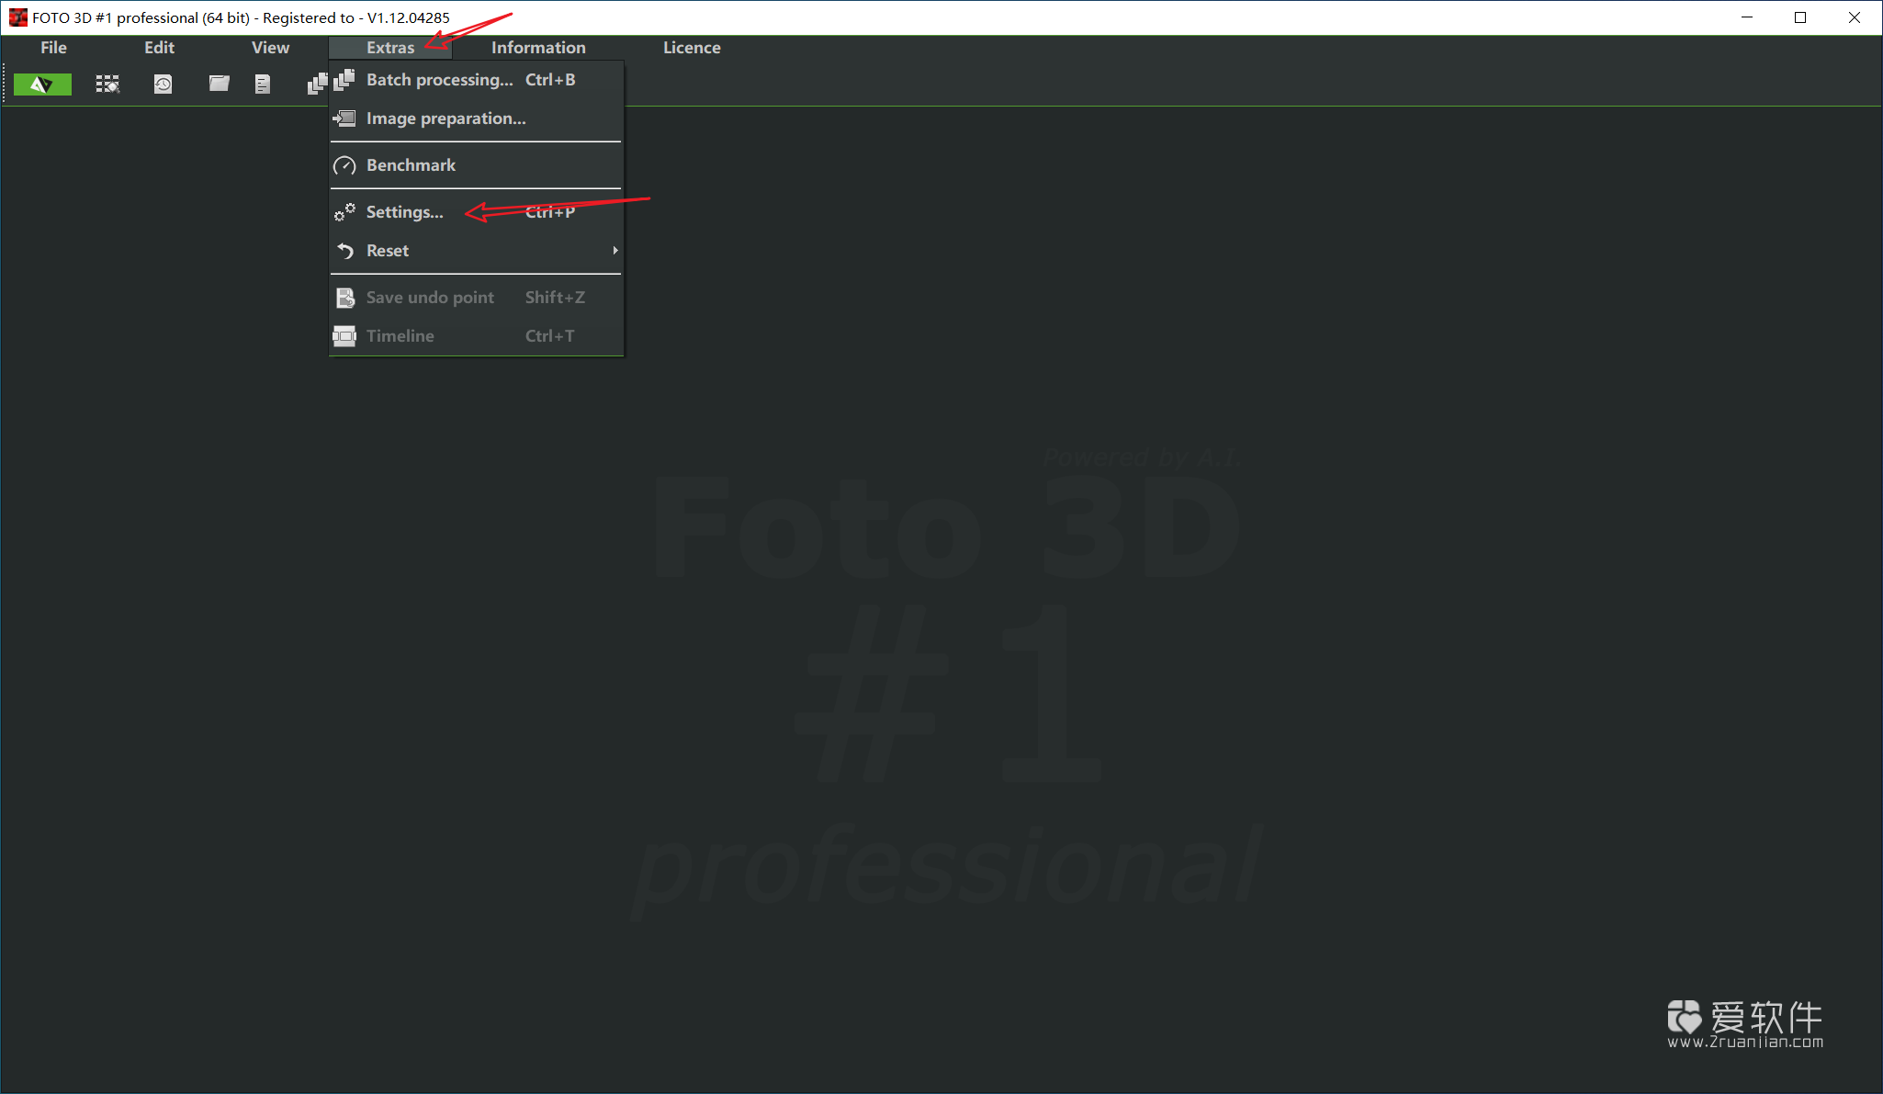The height and width of the screenshot is (1094, 1883).
Task: Open the Edit menu
Action: click(159, 48)
